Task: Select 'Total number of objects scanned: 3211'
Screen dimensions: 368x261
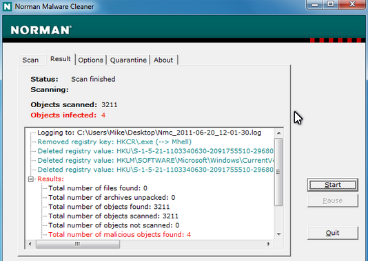Action: (113, 216)
